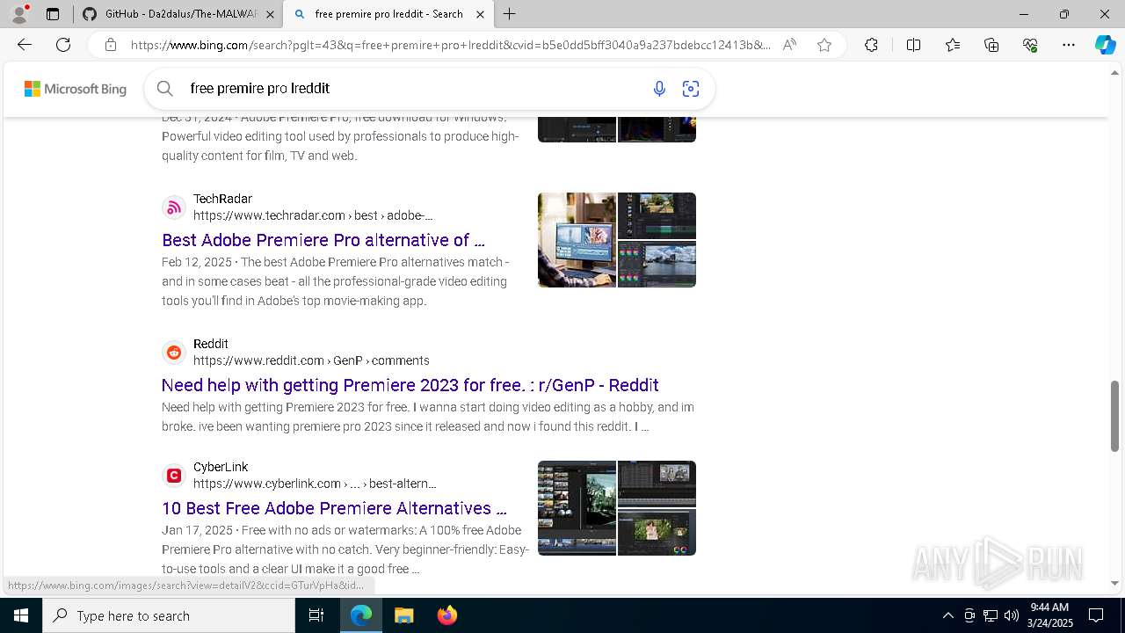View site information lock icon

(x=111, y=45)
